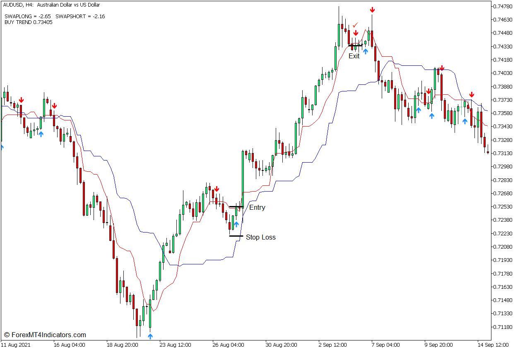The height and width of the screenshot is (350, 520).
Task: Click the red down arrow directly under the checkmark
Action: pos(356,33)
